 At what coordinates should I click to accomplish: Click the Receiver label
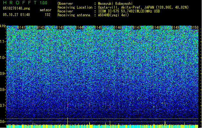click(x=65, y=11)
